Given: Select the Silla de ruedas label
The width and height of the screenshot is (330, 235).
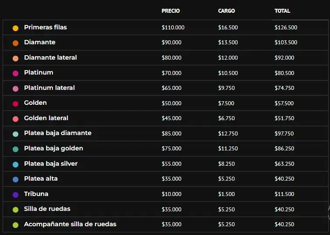Looking at the screenshot, I should 47,209.
